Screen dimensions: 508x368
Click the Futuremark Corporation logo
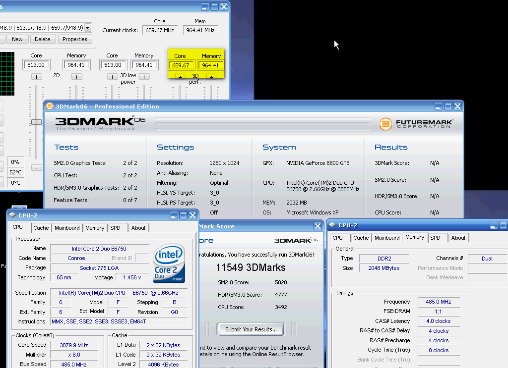(416, 124)
